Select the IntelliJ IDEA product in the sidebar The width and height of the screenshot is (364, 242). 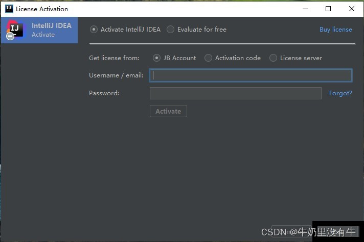point(39,30)
